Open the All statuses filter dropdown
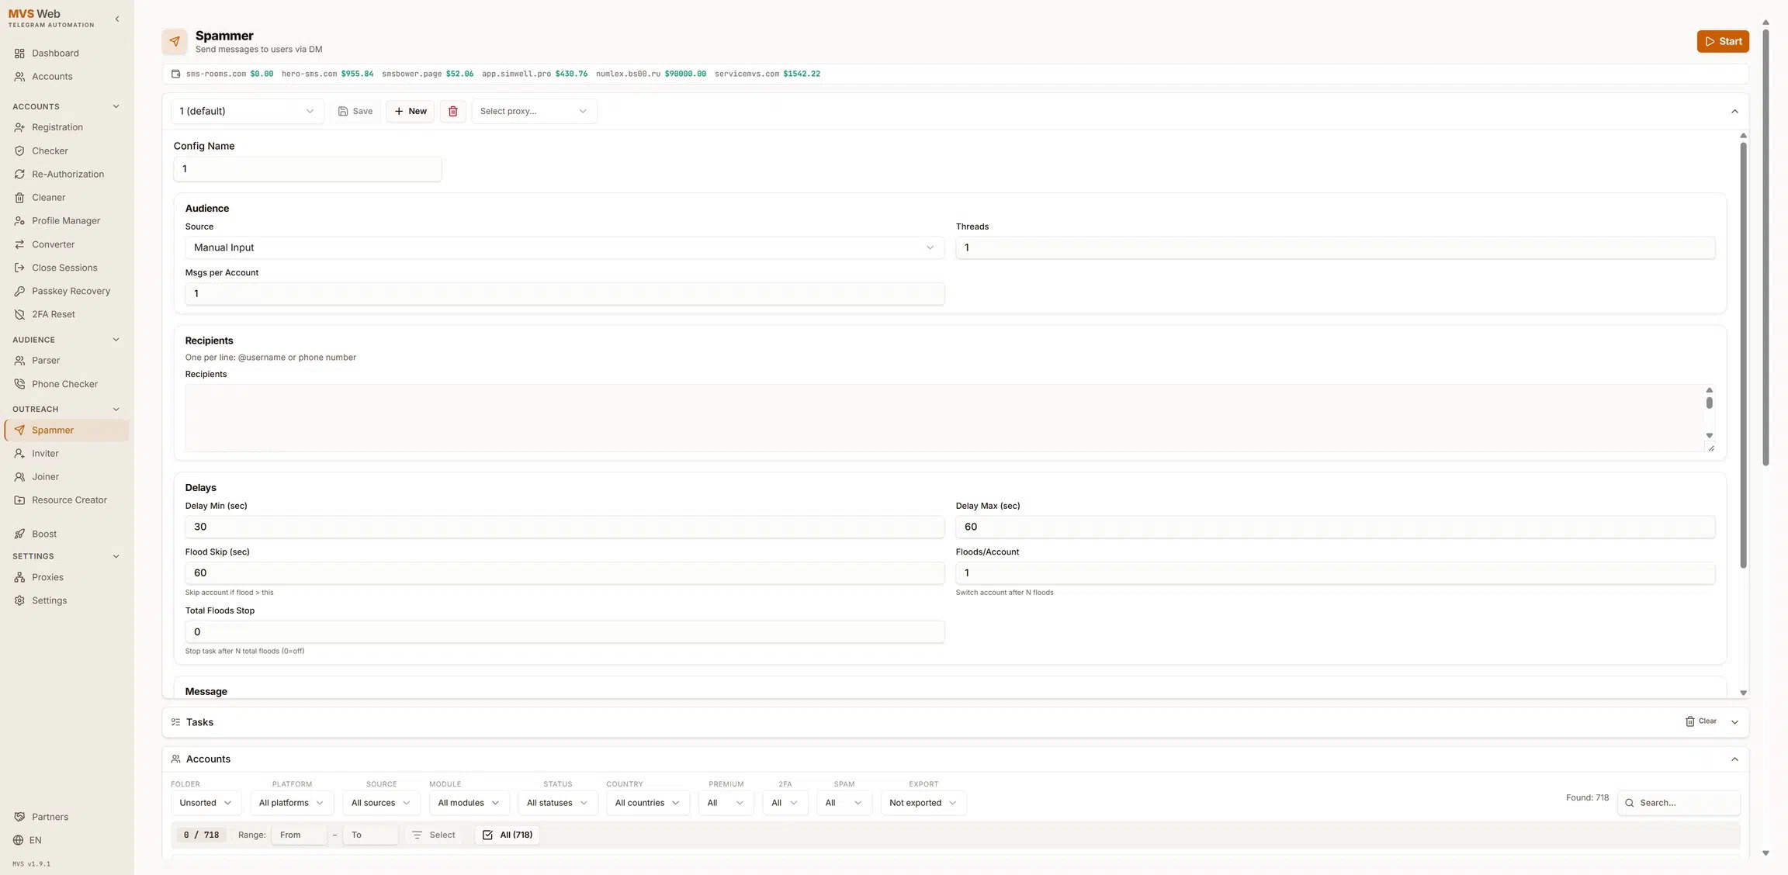The width and height of the screenshot is (1788, 875). (x=557, y=803)
